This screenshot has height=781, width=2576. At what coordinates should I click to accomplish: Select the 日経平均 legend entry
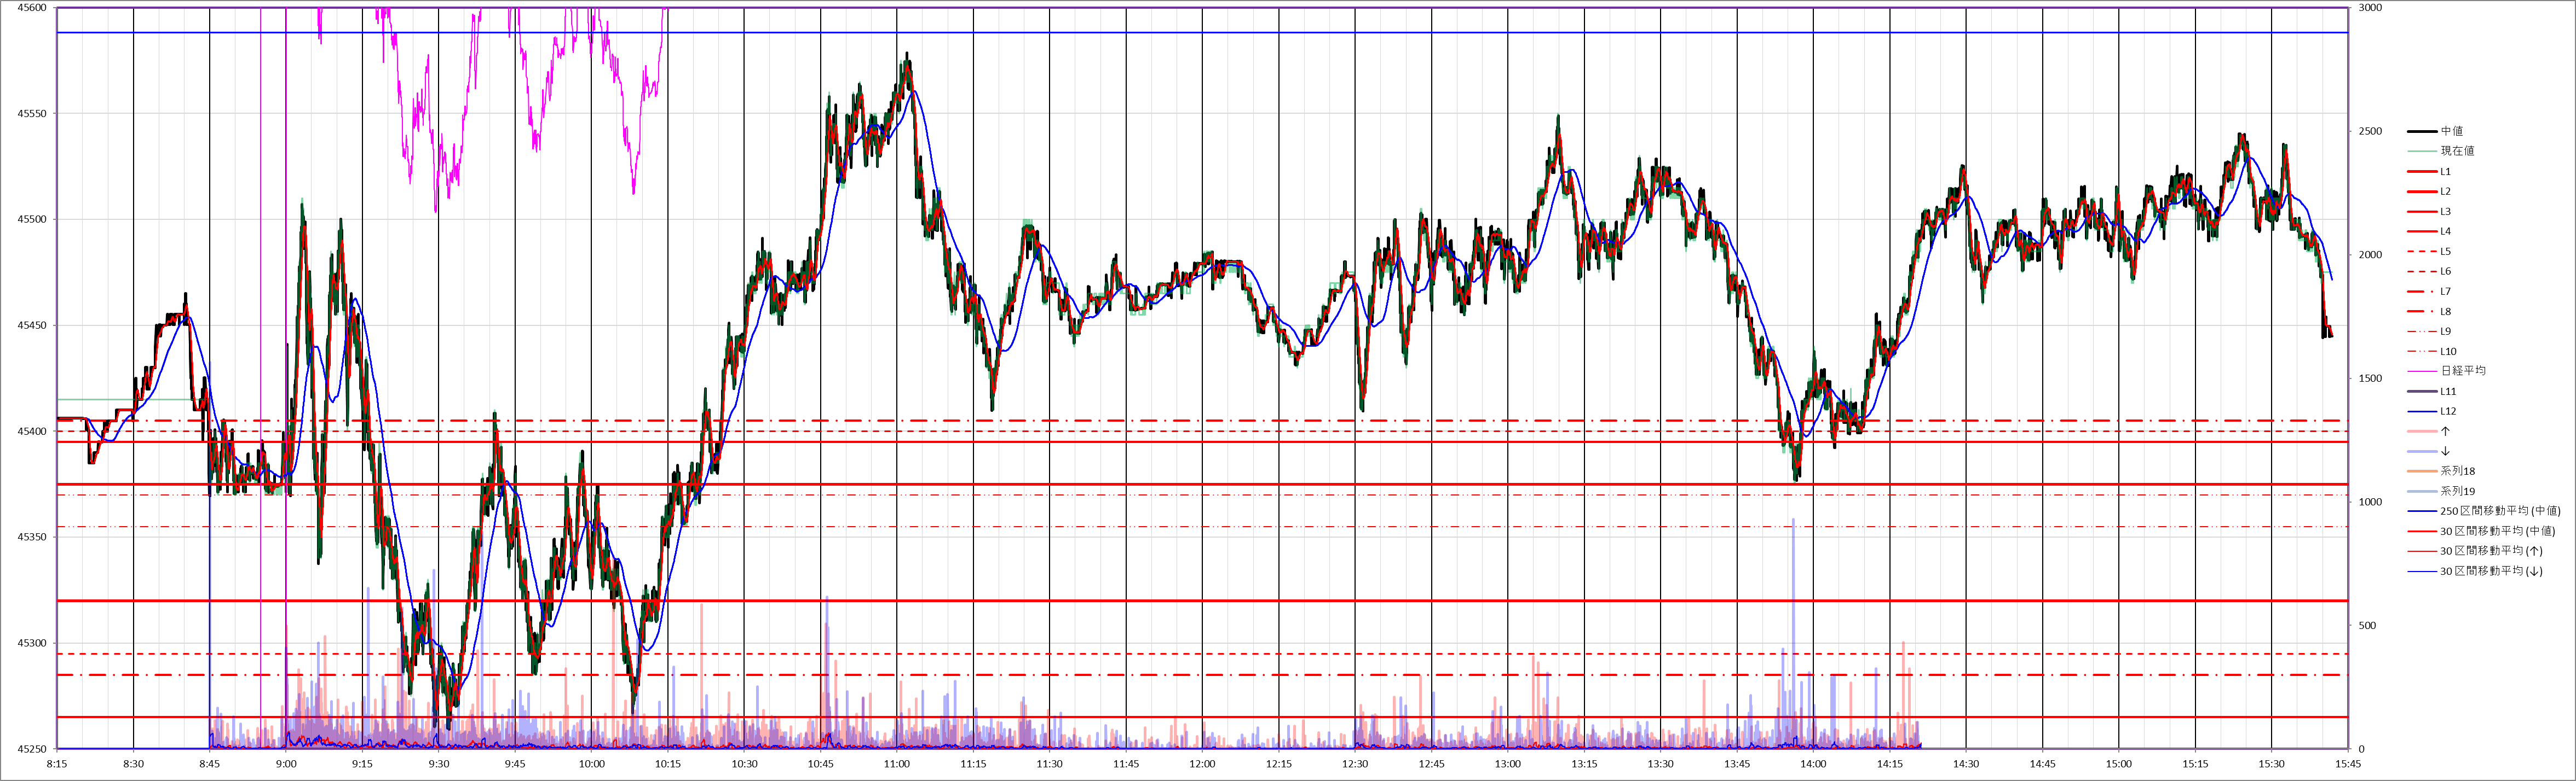coord(2462,370)
